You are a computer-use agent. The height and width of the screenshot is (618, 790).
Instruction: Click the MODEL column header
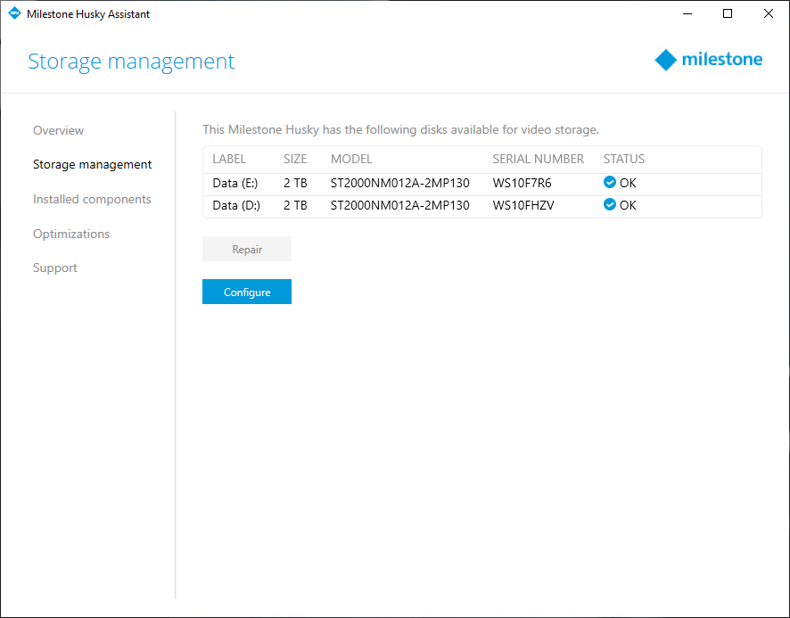351,160
